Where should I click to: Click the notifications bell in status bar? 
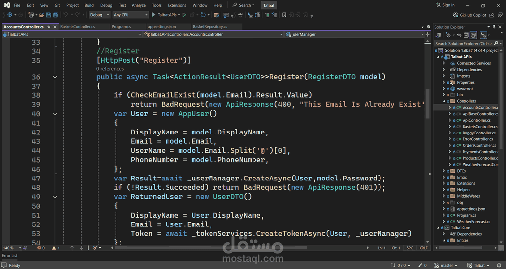(x=499, y=265)
